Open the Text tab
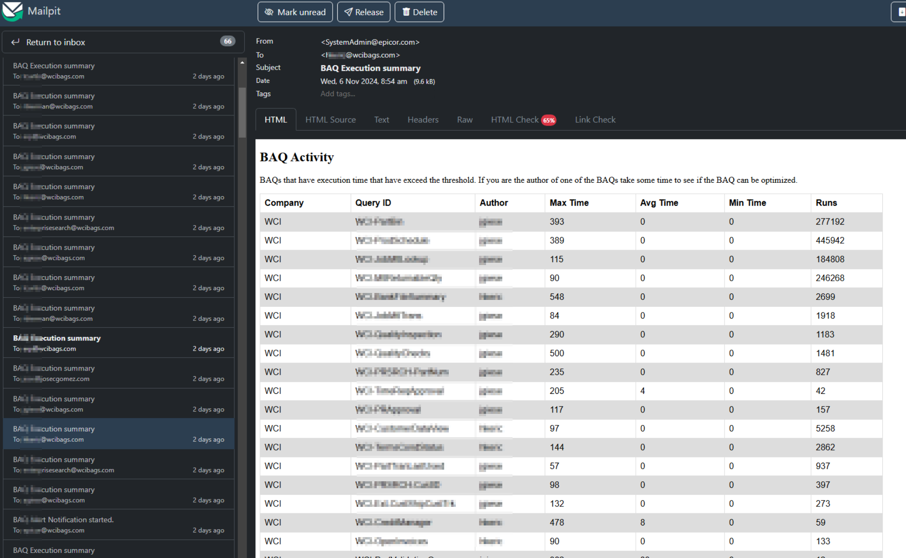 click(381, 120)
